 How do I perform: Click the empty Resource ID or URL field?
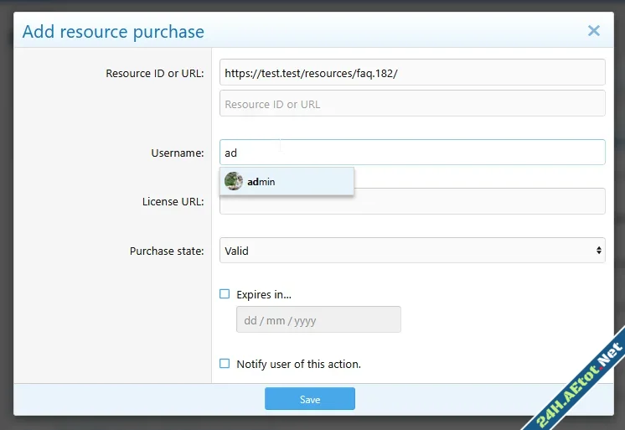point(412,104)
